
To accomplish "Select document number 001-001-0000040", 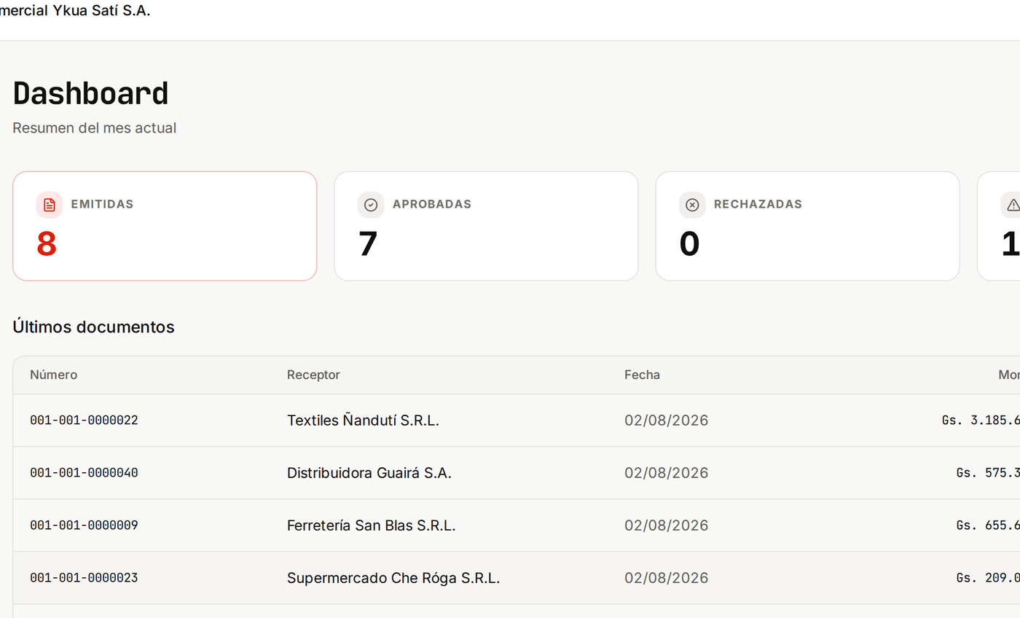I will (x=84, y=473).
